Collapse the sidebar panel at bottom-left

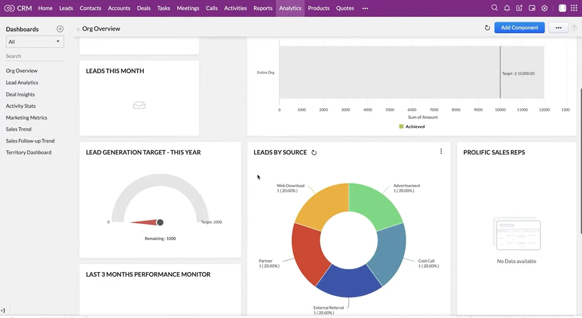(x=3, y=310)
